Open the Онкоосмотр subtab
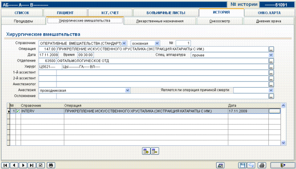Viewport: 296px width, 169px height. pos(220,21)
